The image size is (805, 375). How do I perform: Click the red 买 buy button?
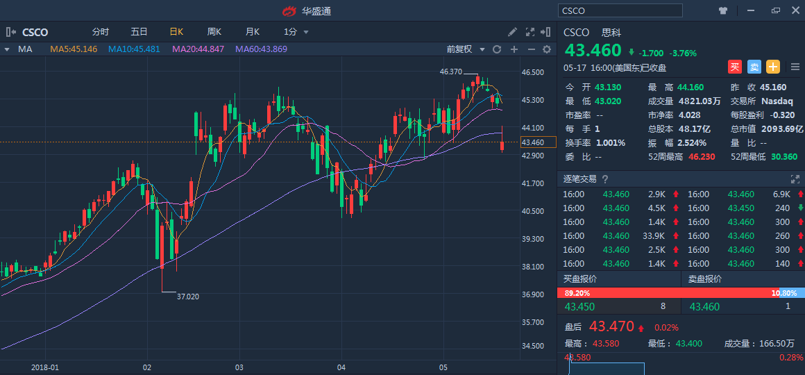pos(735,67)
